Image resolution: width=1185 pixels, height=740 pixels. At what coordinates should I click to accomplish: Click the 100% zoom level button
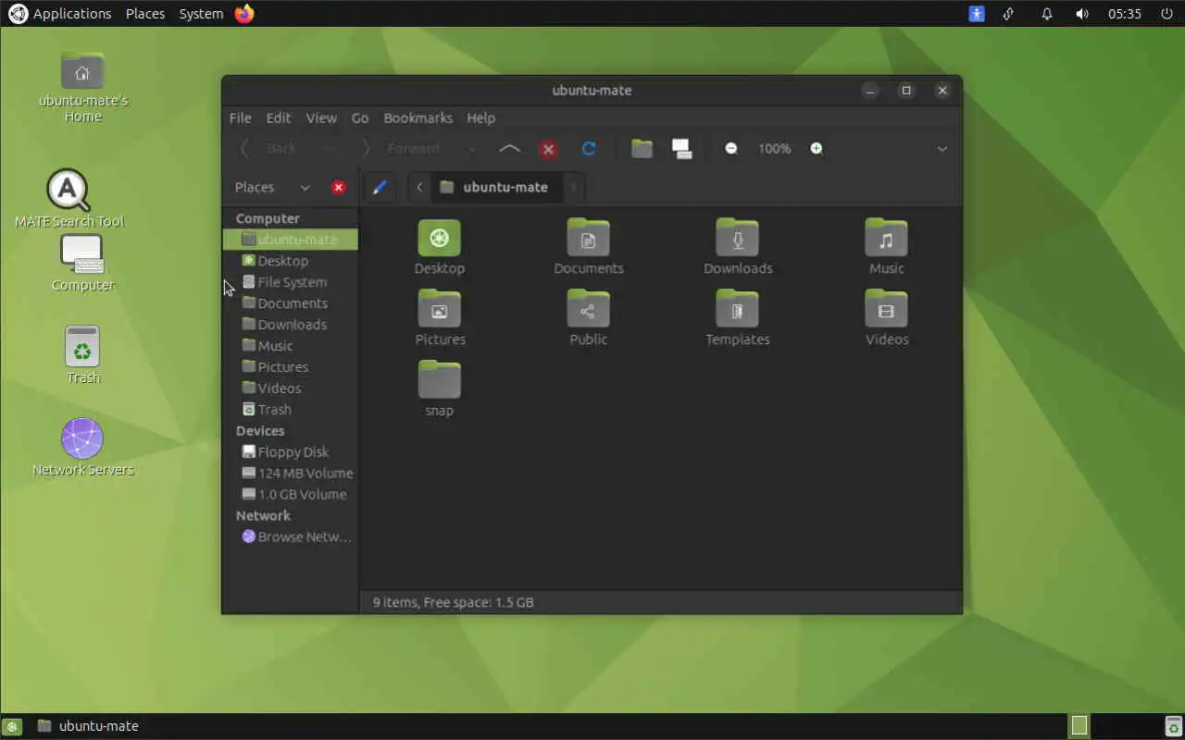(774, 149)
